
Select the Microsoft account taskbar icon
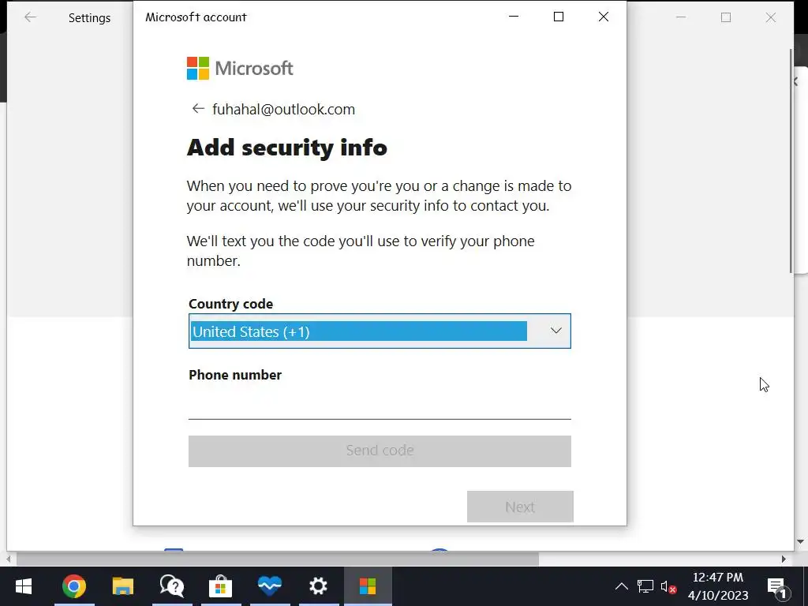click(368, 586)
